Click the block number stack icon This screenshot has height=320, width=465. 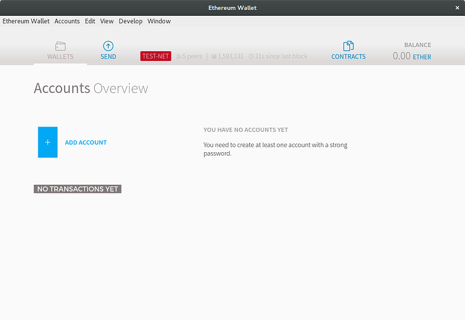[214, 56]
